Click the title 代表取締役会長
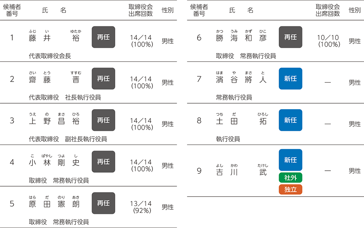Screen dimensions: 364x228 click(50, 56)
